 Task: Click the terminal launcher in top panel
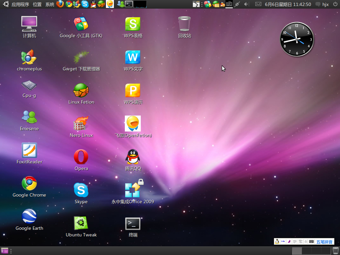tap(129, 4)
